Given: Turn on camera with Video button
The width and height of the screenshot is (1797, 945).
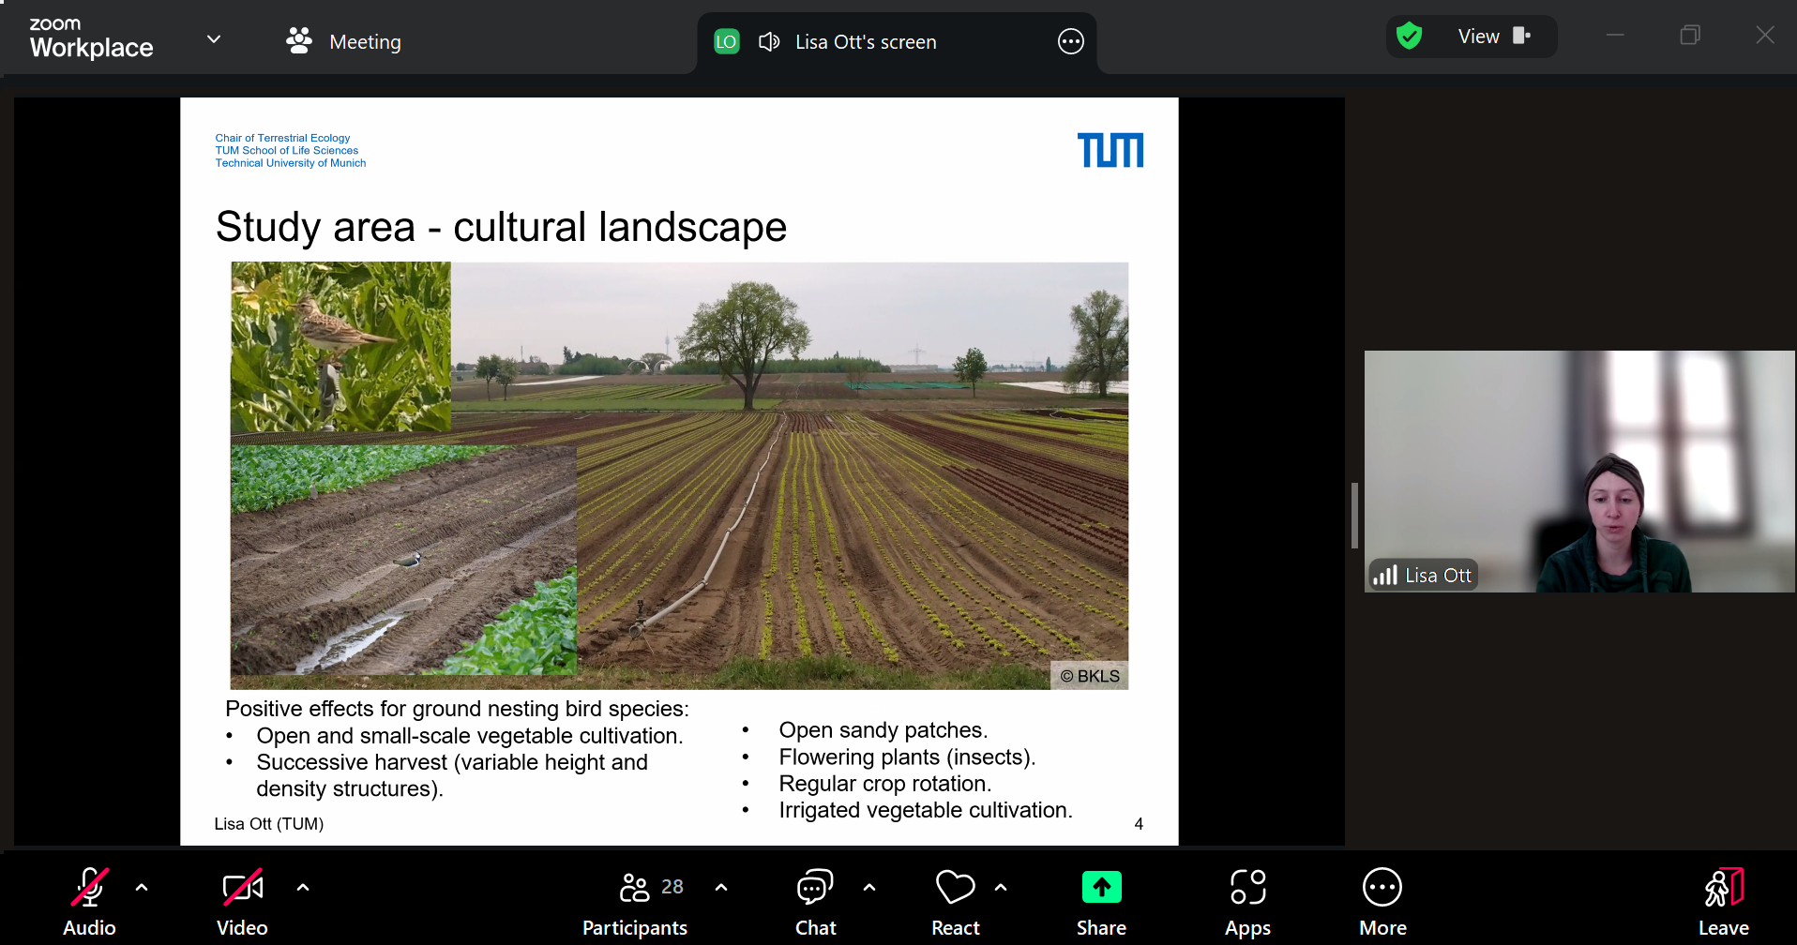Looking at the screenshot, I should [x=242, y=901].
